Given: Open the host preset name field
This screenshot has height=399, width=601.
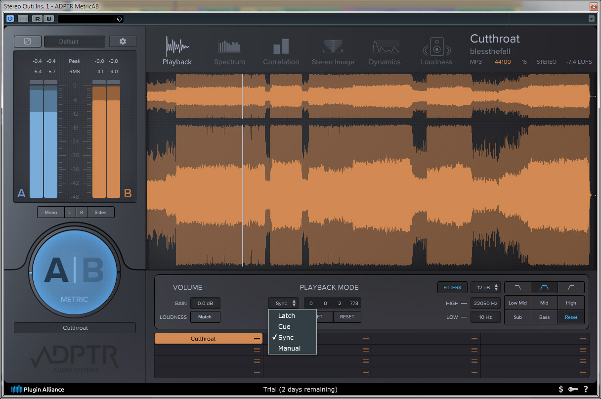Looking at the screenshot, I should point(86,19).
